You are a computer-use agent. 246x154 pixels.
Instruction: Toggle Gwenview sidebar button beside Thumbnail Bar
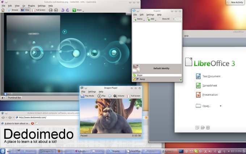click(x=3, y=97)
